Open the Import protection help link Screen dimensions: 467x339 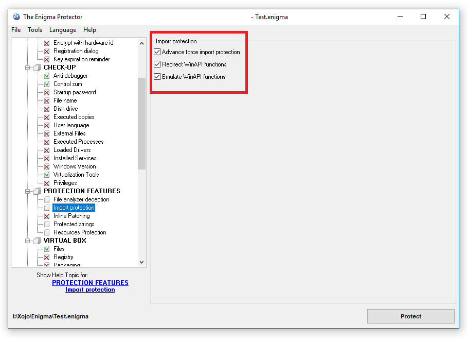point(90,290)
